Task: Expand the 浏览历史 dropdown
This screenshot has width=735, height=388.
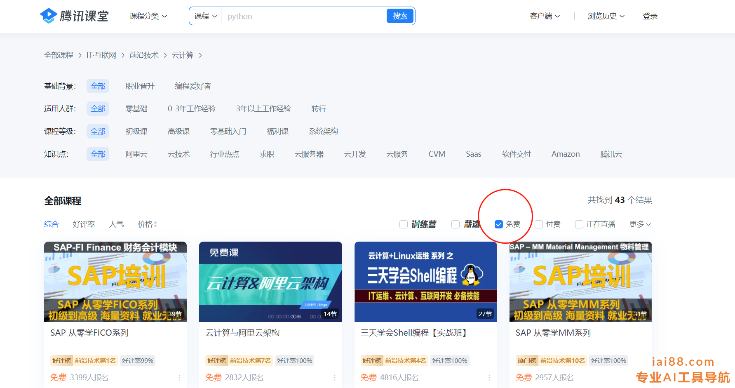Action: pyautogui.click(x=606, y=16)
